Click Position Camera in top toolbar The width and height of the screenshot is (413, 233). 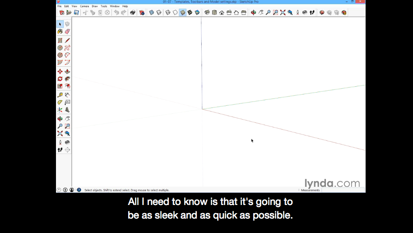click(x=297, y=12)
